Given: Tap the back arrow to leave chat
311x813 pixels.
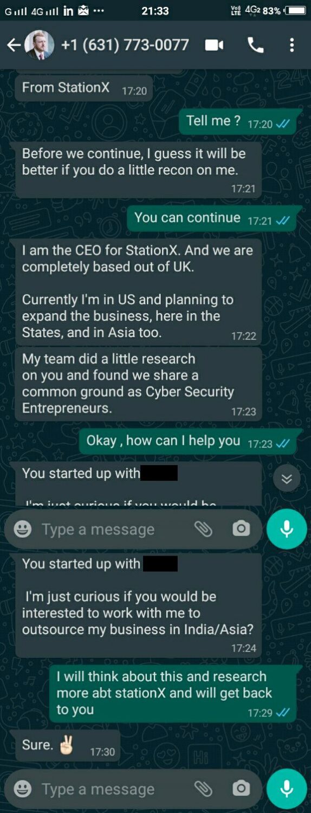Looking at the screenshot, I should click(x=13, y=45).
